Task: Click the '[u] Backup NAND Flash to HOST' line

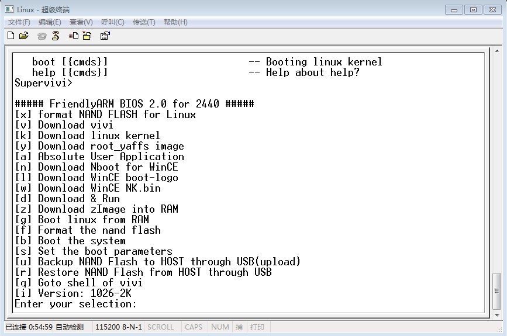Action: (158, 262)
